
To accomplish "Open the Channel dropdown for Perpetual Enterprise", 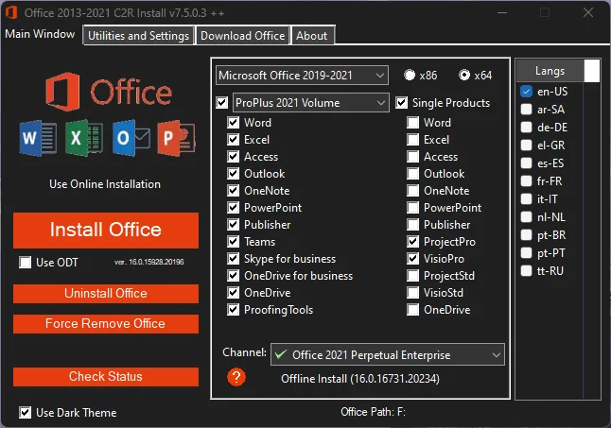I will pos(388,354).
